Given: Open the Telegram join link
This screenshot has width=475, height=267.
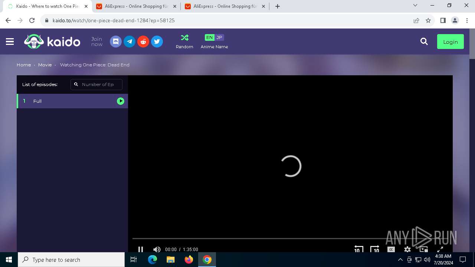Looking at the screenshot, I should click(x=130, y=42).
